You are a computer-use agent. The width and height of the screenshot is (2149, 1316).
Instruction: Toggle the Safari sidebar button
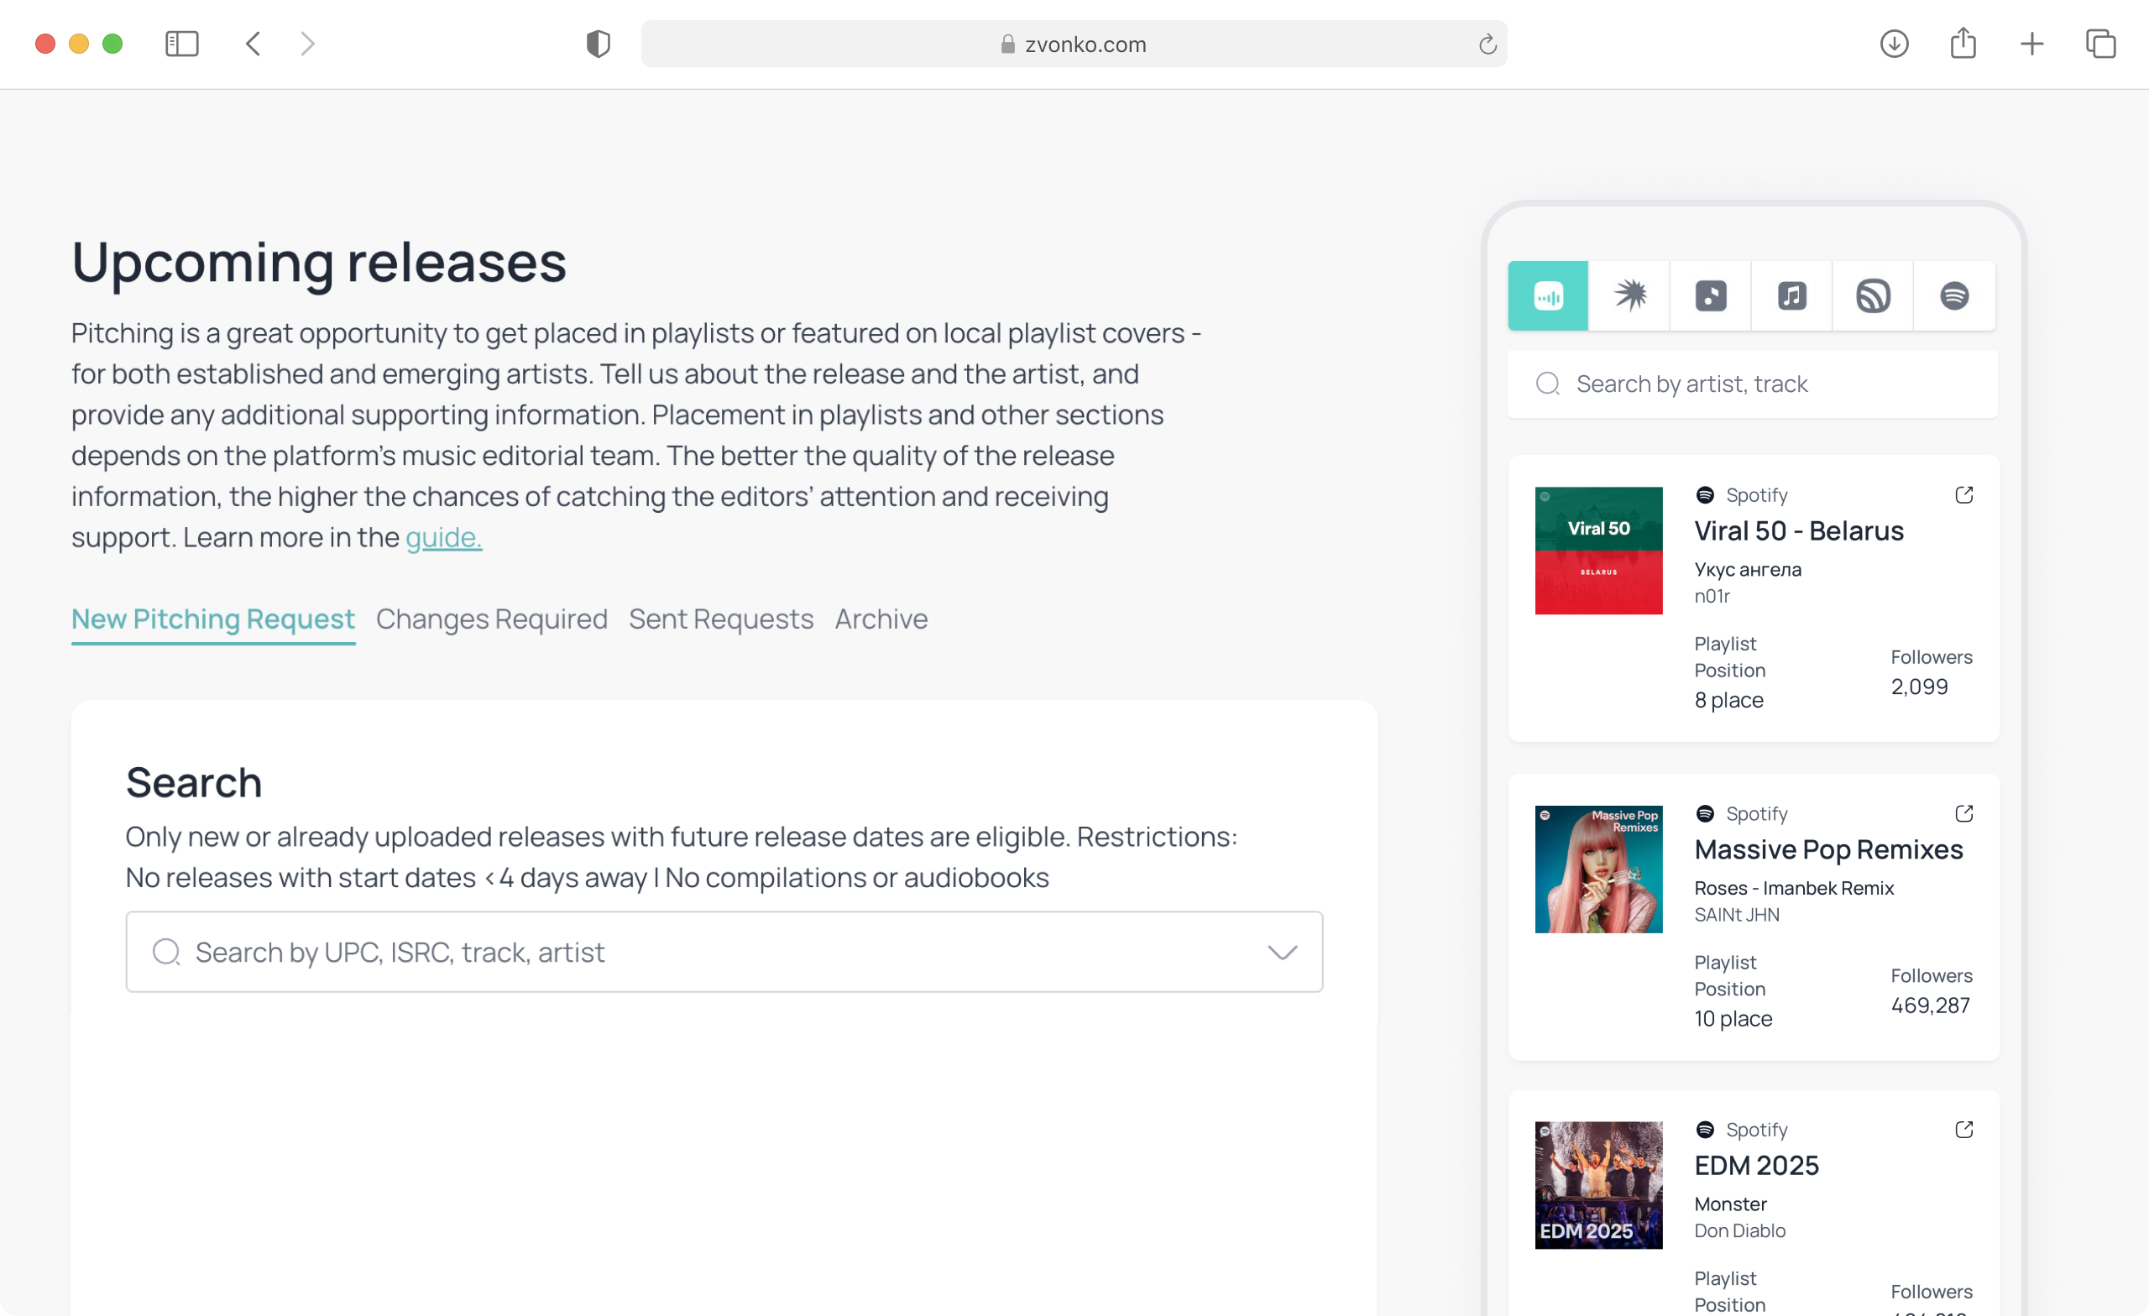pyautogui.click(x=181, y=44)
